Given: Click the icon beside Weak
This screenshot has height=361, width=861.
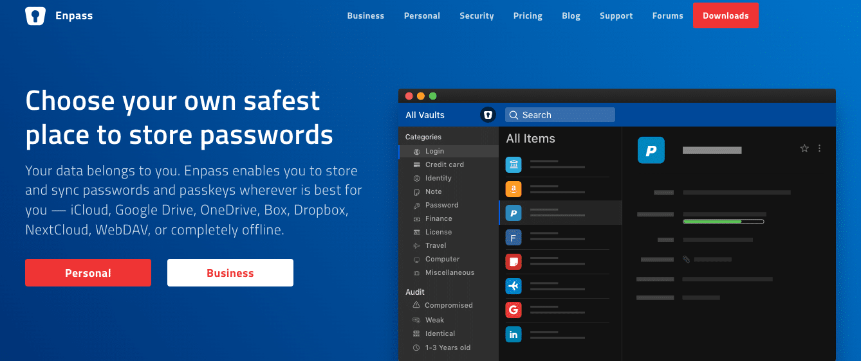Looking at the screenshot, I should [416, 320].
